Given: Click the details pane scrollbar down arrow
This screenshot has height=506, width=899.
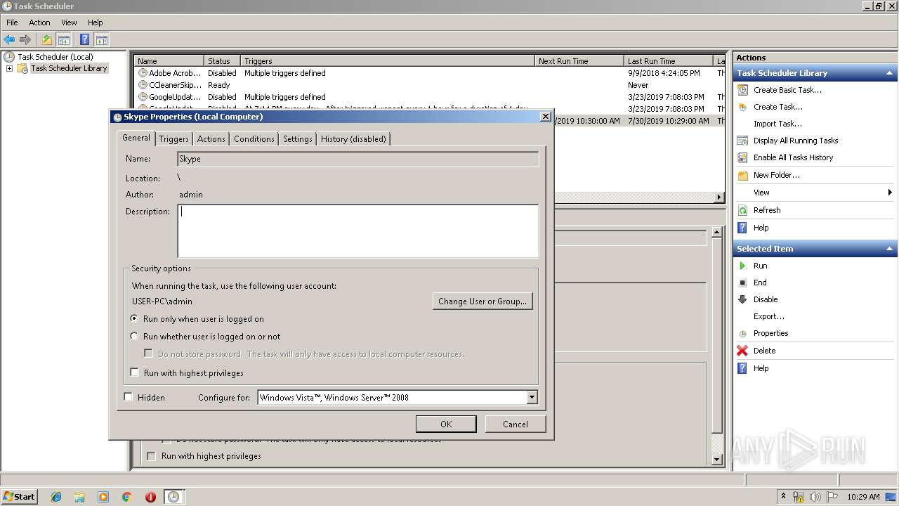Looking at the screenshot, I should point(716,460).
